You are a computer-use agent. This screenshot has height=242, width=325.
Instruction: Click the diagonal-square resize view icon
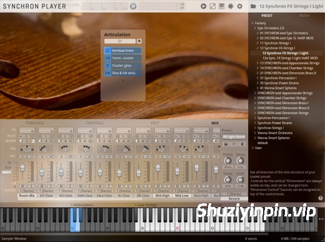click(212, 6)
